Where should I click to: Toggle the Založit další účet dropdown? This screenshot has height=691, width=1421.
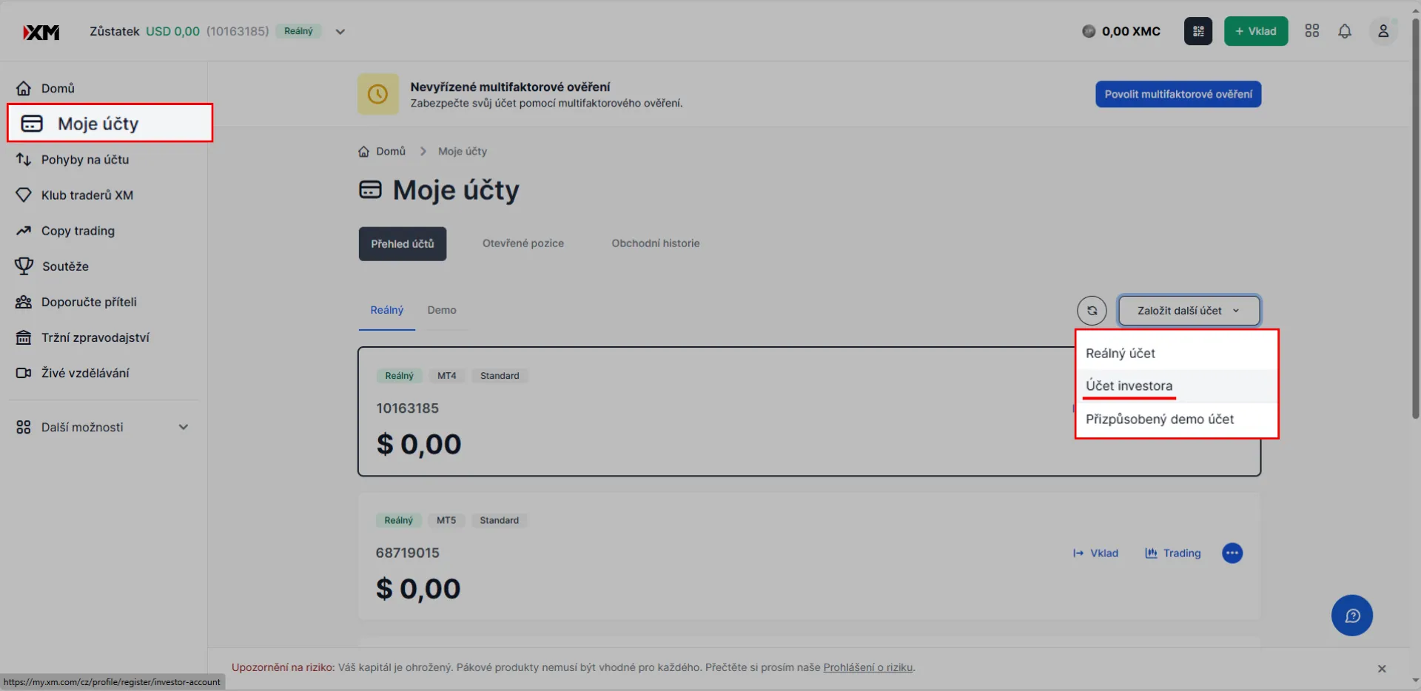[1189, 311]
